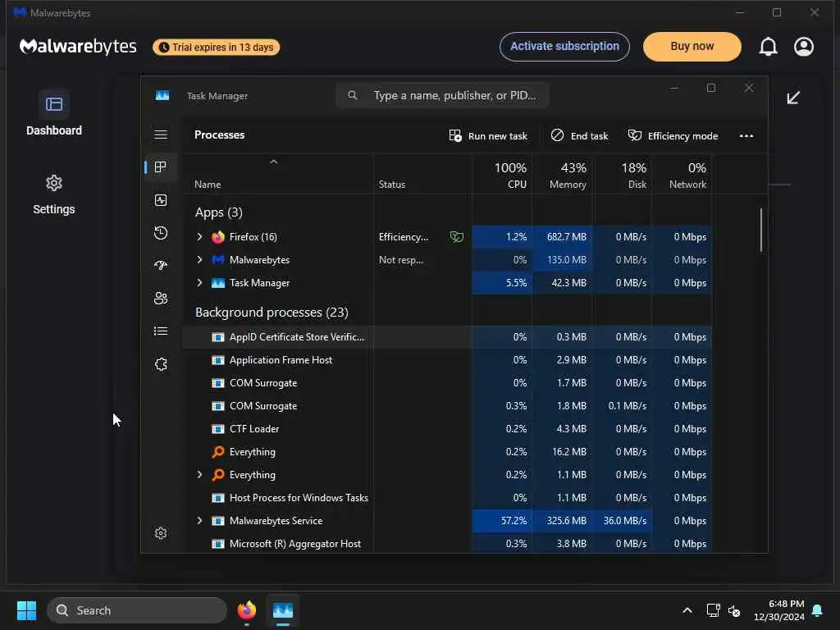This screenshot has height=630, width=840.
Task: Open the more options ellipsis menu
Action: point(746,136)
